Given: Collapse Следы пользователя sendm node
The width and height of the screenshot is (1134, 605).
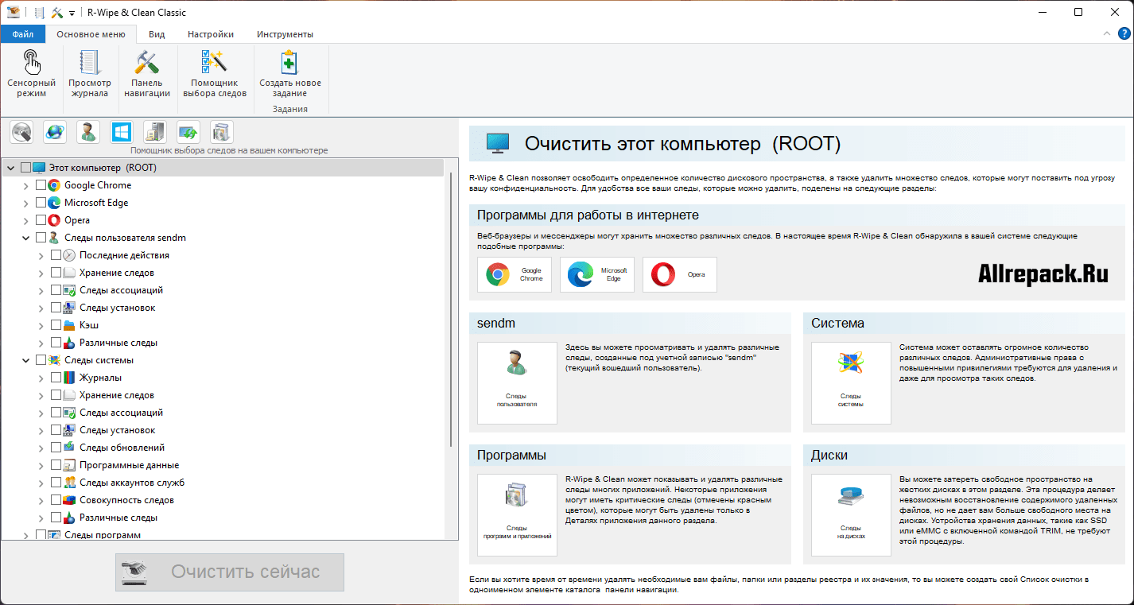Looking at the screenshot, I should click(26, 238).
